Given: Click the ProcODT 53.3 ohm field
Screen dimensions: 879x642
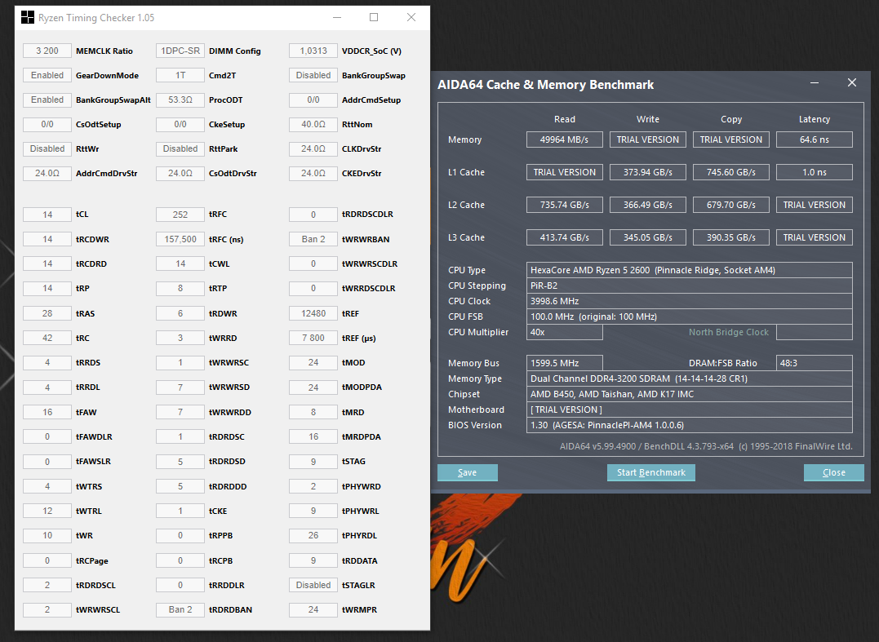Looking at the screenshot, I should pyautogui.click(x=180, y=100).
